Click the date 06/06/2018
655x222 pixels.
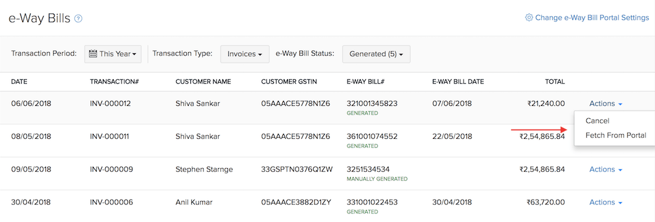[31, 103]
